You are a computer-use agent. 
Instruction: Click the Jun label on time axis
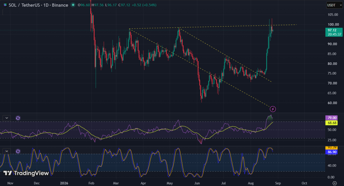point(197,183)
